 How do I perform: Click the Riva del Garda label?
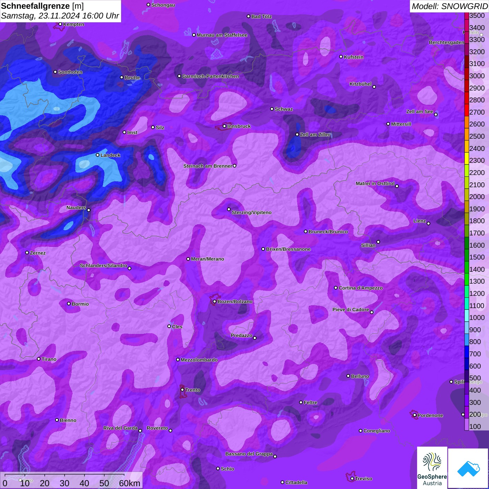point(121,428)
